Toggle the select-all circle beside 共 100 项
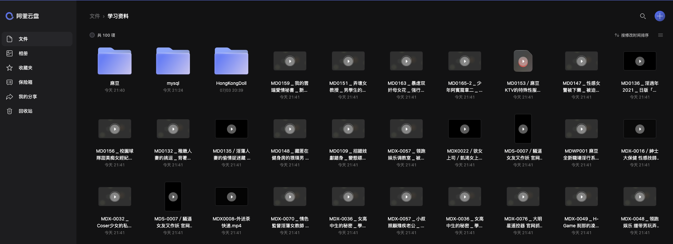 [92, 35]
